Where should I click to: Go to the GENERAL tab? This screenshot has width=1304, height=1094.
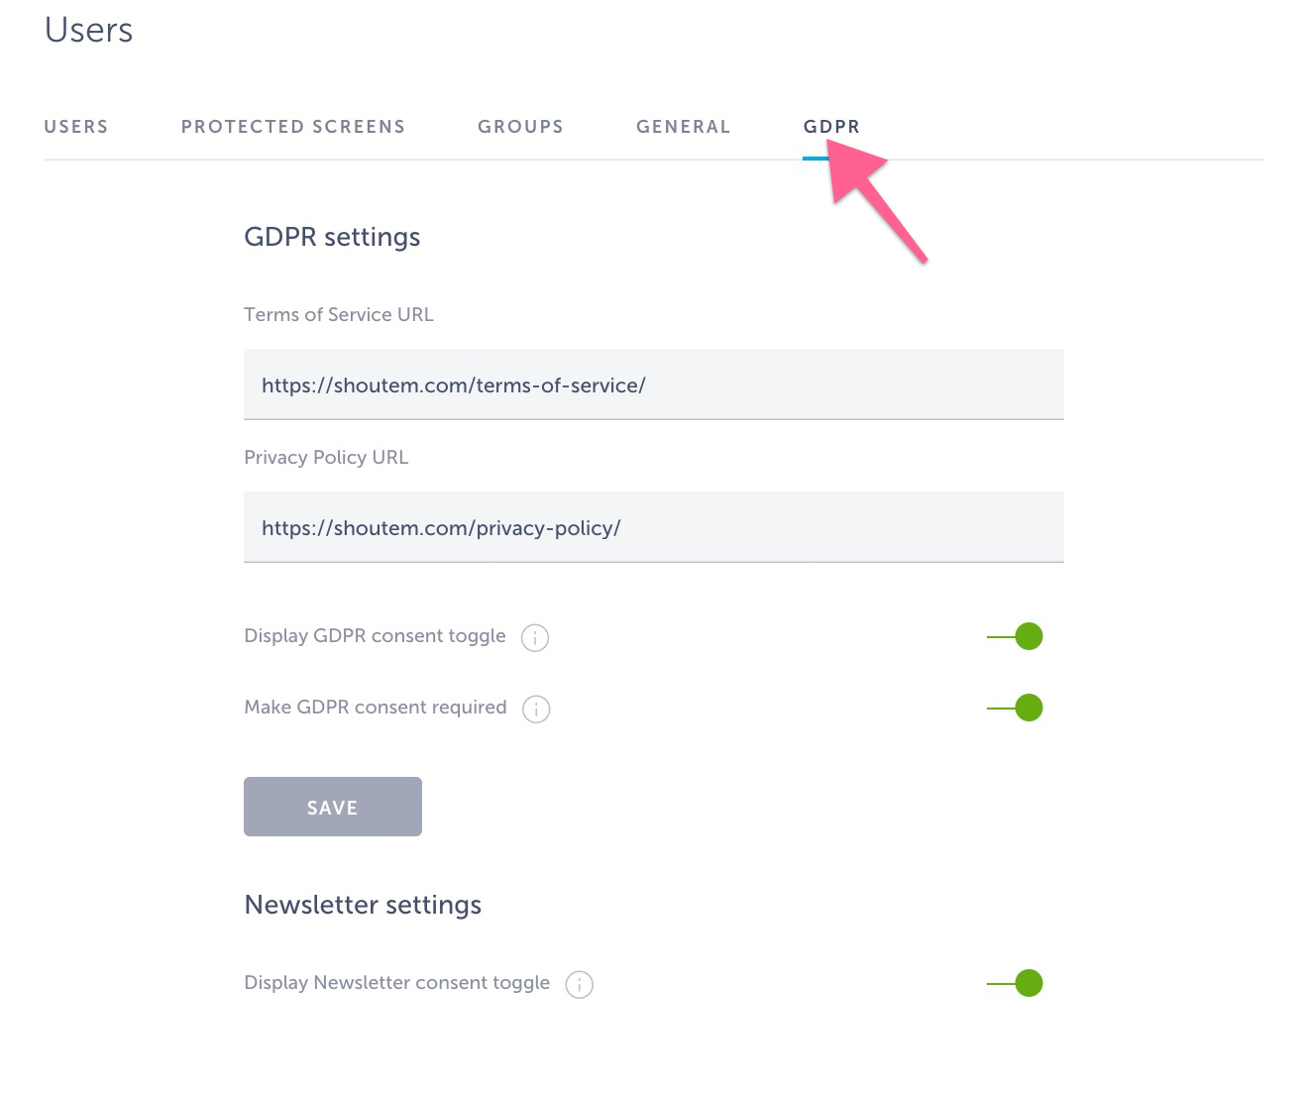click(x=683, y=126)
